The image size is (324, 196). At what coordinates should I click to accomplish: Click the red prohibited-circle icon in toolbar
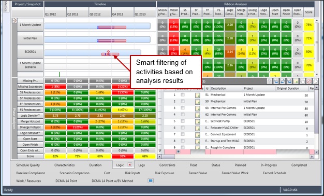(x=309, y=81)
